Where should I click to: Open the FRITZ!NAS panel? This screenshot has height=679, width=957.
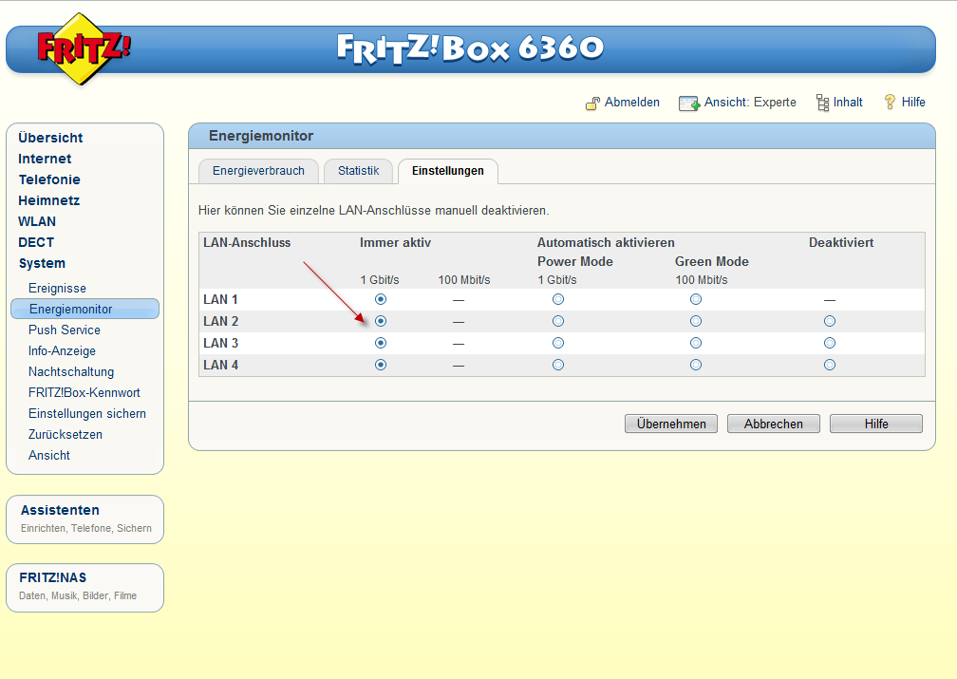(x=84, y=588)
